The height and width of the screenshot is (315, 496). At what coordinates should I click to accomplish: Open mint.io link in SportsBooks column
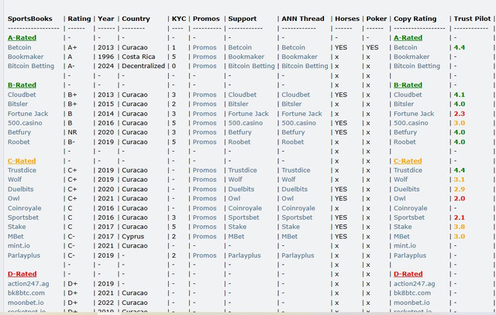point(19,245)
